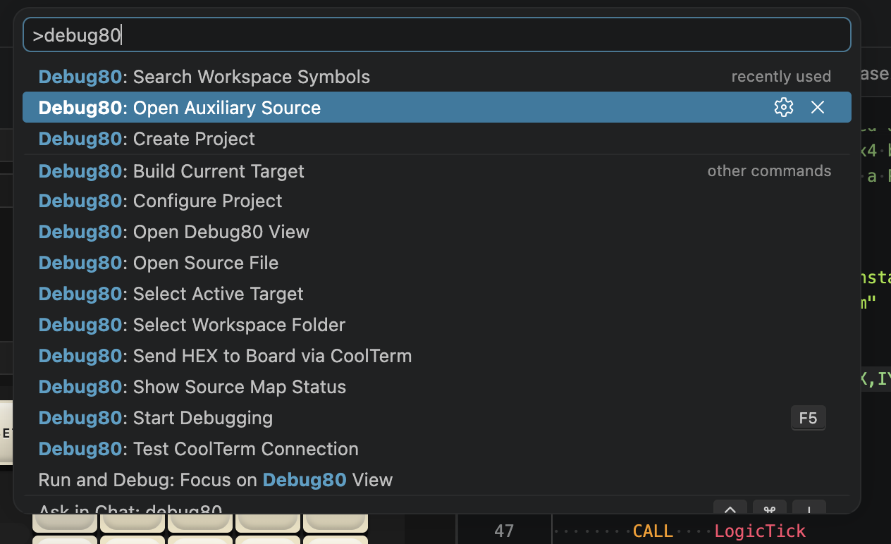
Task: Run Debug80: Search Workspace Symbols command
Action: (x=436, y=77)
